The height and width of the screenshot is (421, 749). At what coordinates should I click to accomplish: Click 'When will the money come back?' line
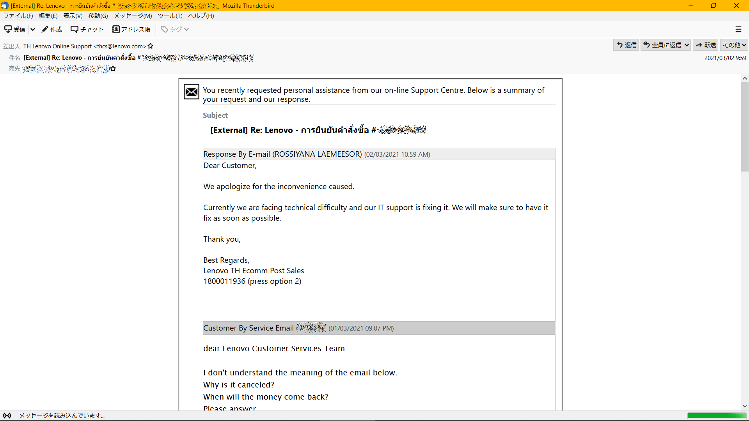pyautogui.click(x=266, y=397)
